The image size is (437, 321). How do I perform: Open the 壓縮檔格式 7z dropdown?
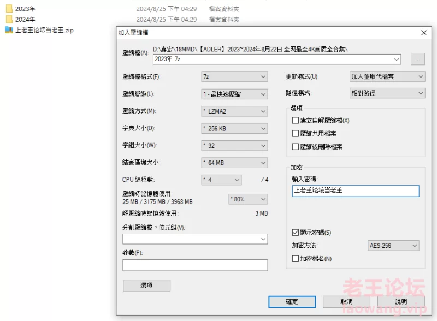(x=234, y=76)
